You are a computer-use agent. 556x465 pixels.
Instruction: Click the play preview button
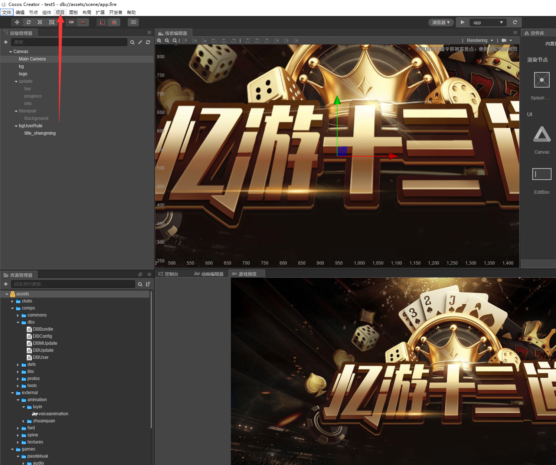462,22
